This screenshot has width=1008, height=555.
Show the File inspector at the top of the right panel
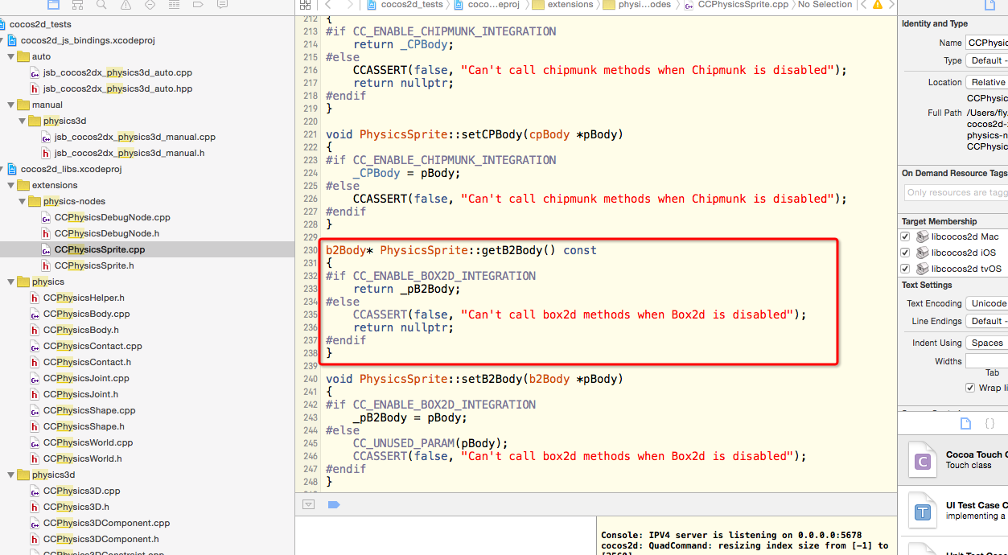click(990, 5)
